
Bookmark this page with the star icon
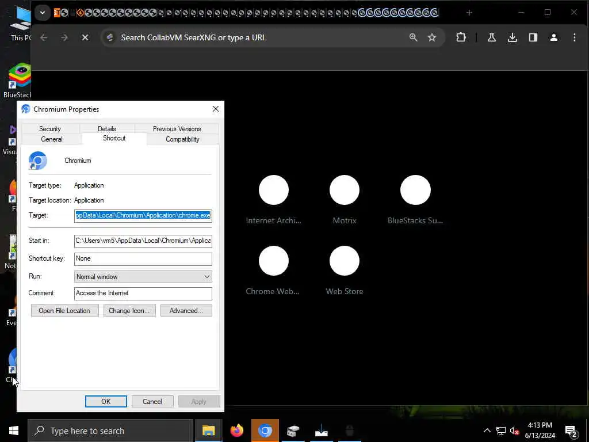click(x=432, y=37)
